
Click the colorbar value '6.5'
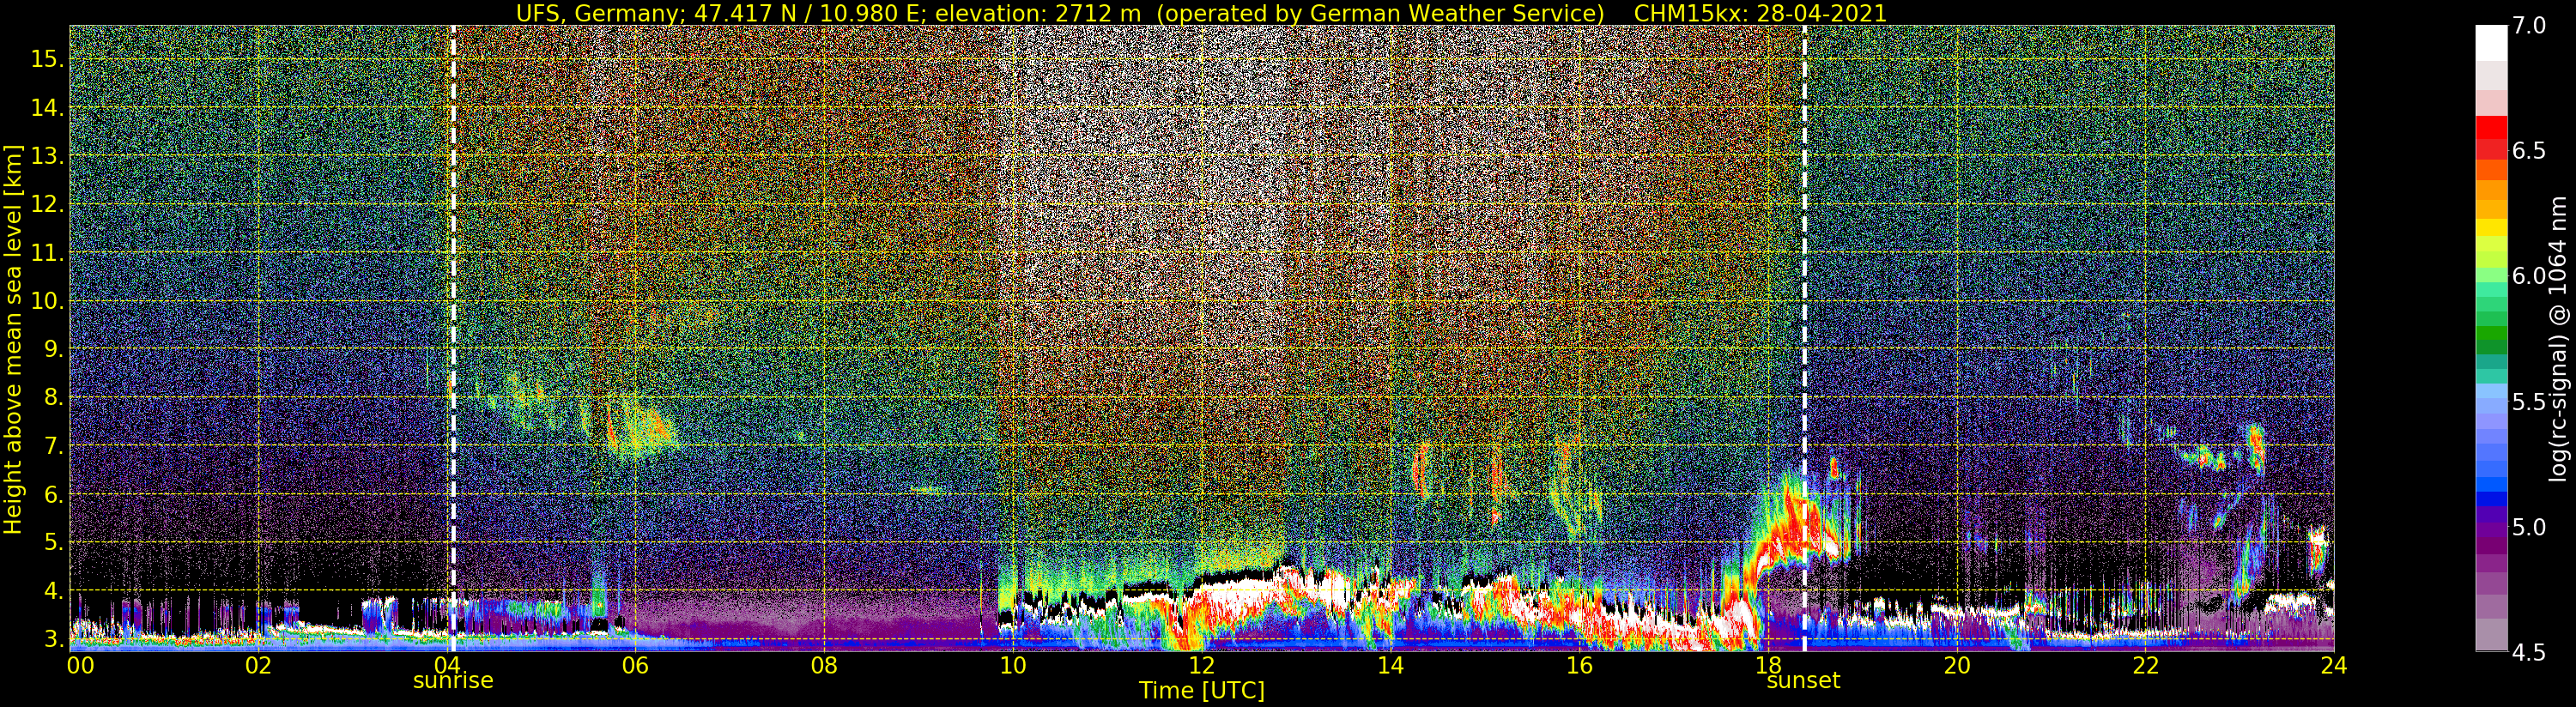click(x=2529, y=151)
